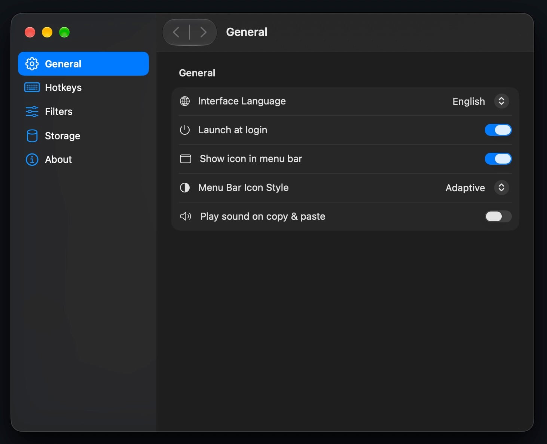
Task: Open the Menu Bar Icon Style Adaptive dropdown
Action: 477,188
